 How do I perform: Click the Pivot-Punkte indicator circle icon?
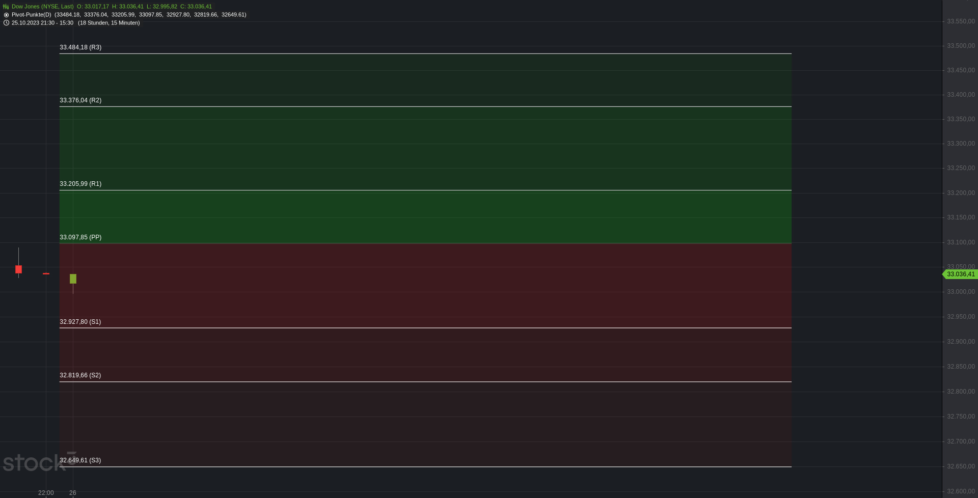[6, 15]
